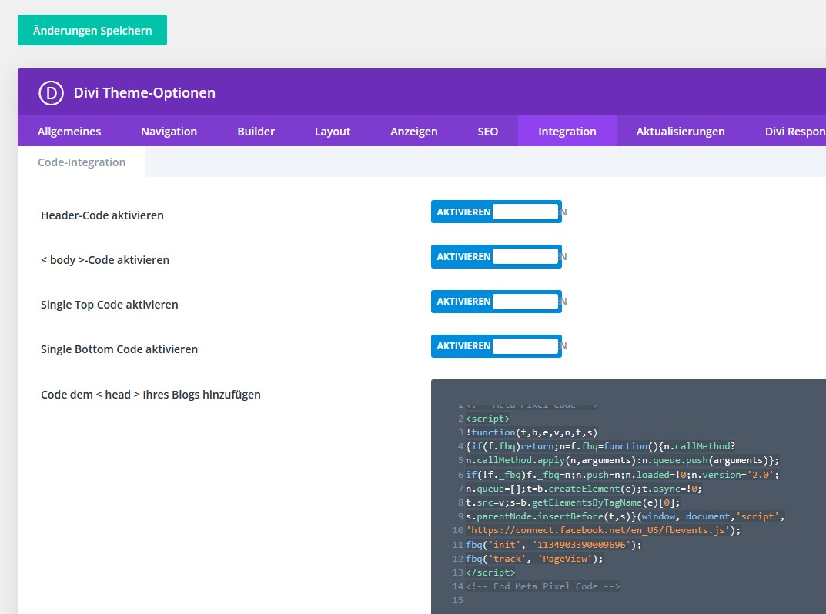Select the Code-Integration sub-tab
Screen dimensions: 826x614
click(x=82, y=162)
